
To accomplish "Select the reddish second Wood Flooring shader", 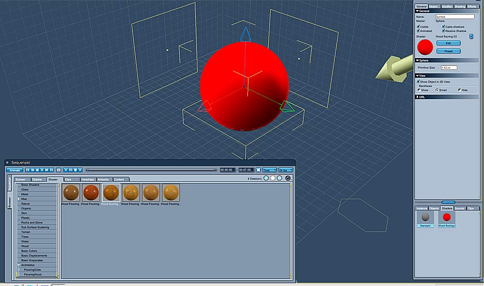I will click(91, 193).
